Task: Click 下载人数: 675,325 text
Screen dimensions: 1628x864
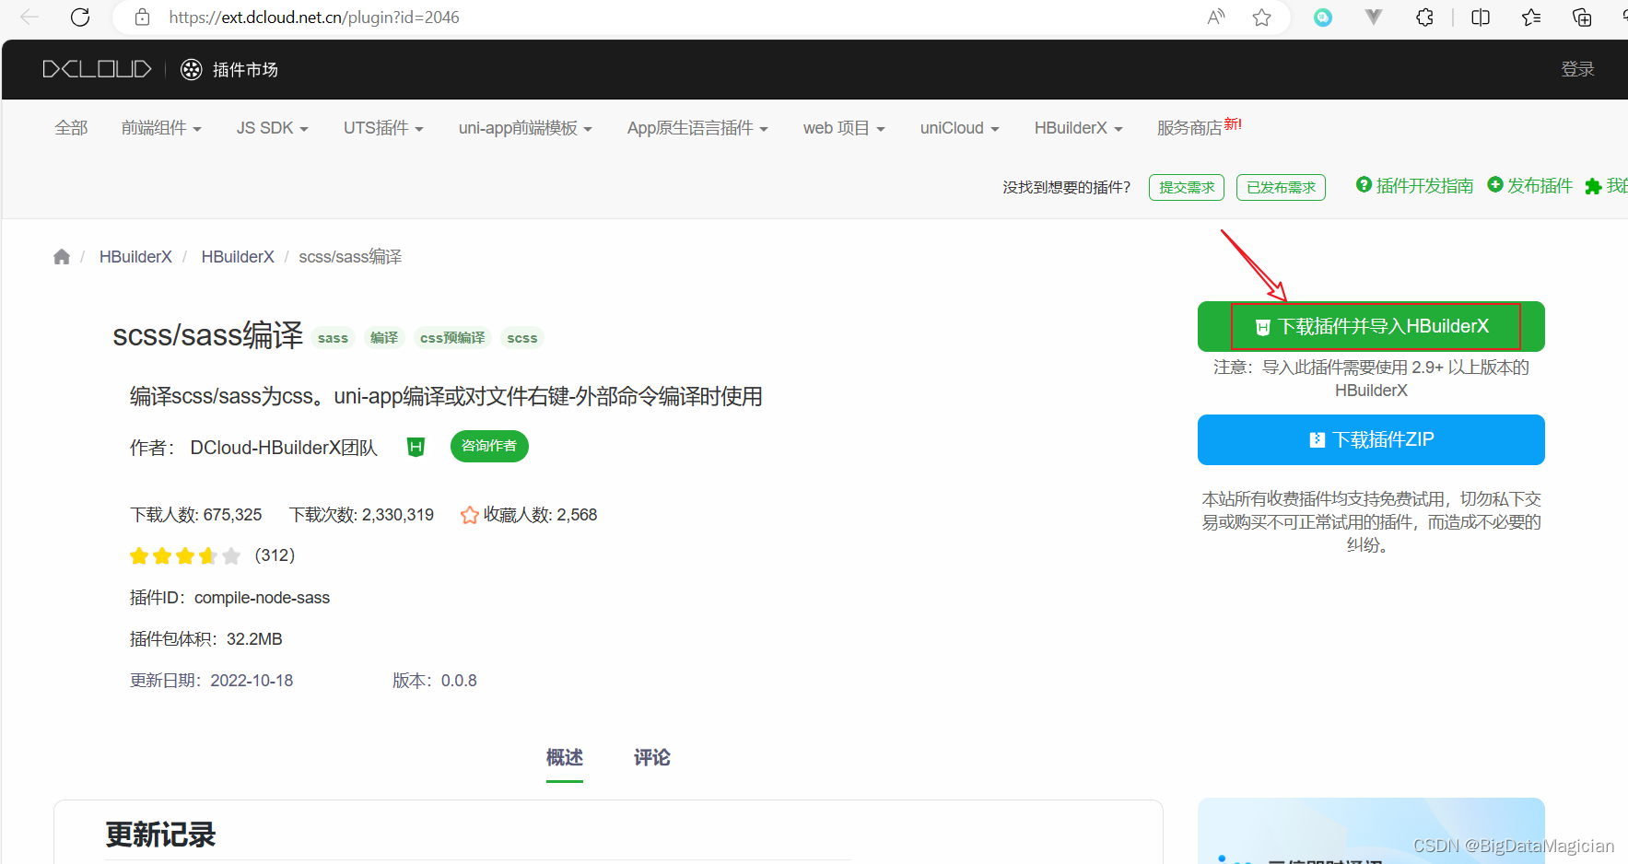Action: click(x=195, y=515)
